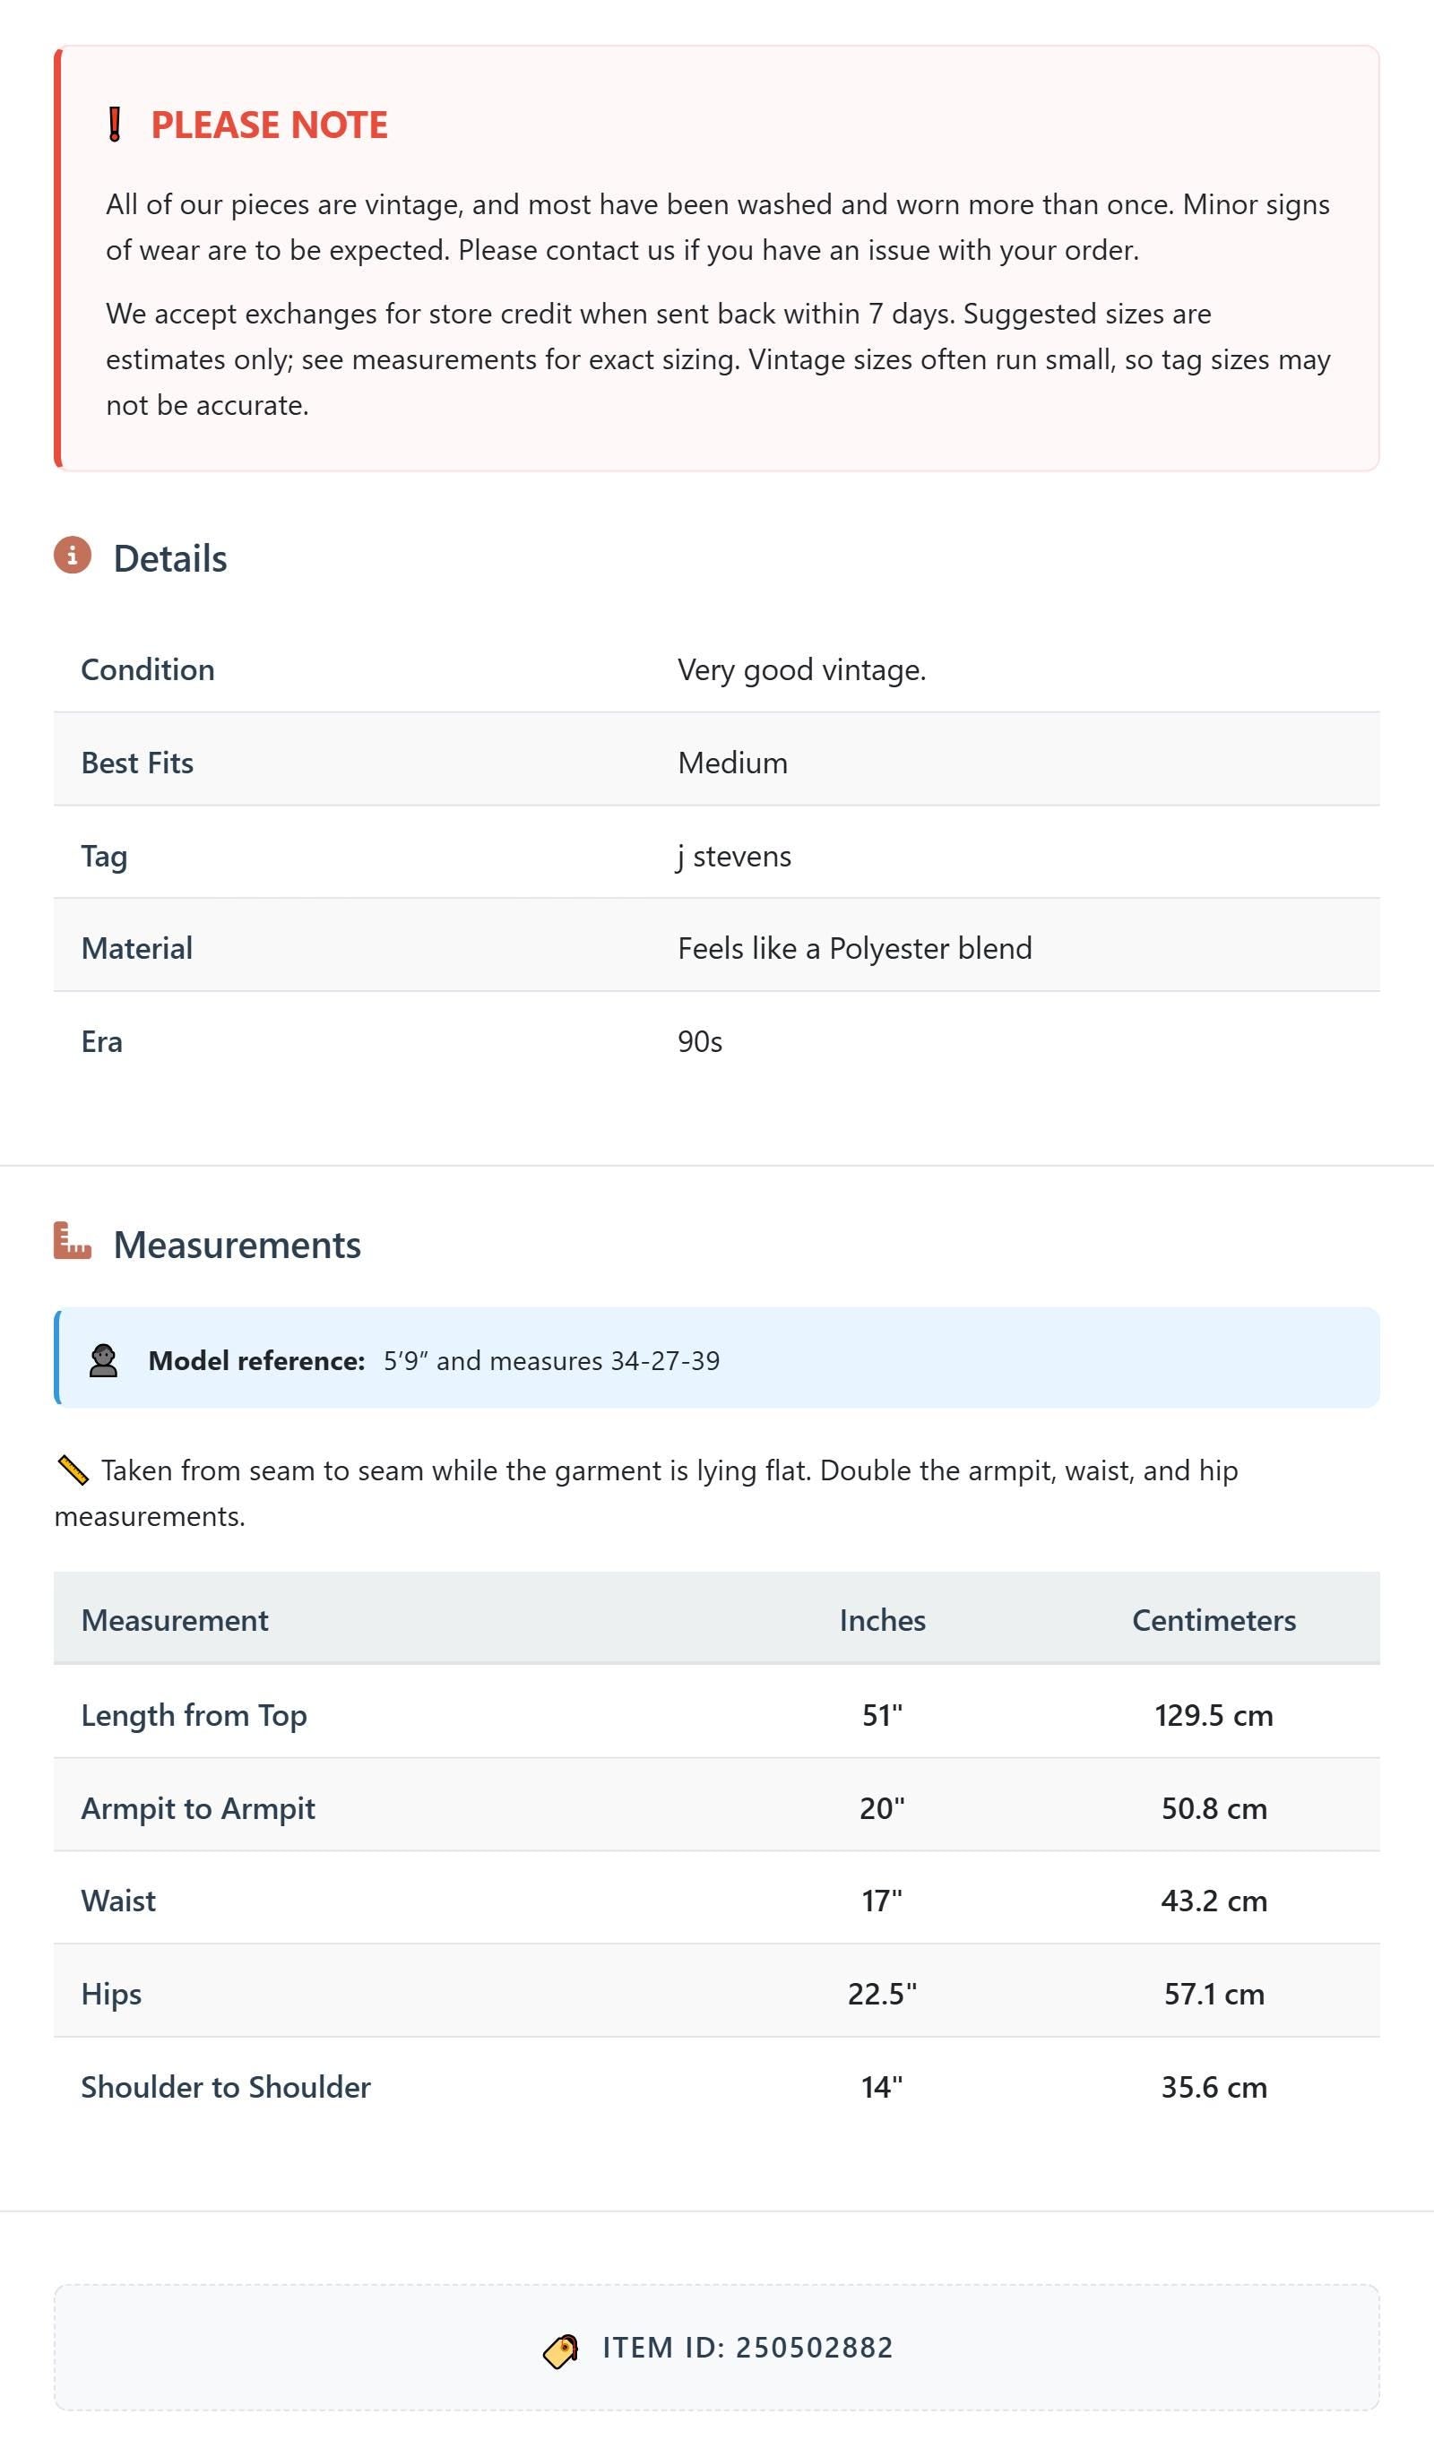Click the Length from Top row
Image resolution: width=1434 pixels, height=2457 pixels.
(x=717, y=1714)
